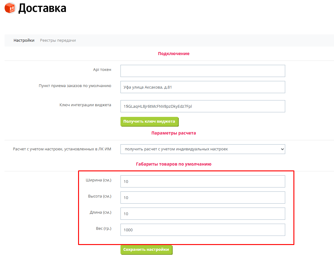Viewport: 334px width, 280px height.
Task: Edit the Ширина (см.) field
Action: point(203,182)
